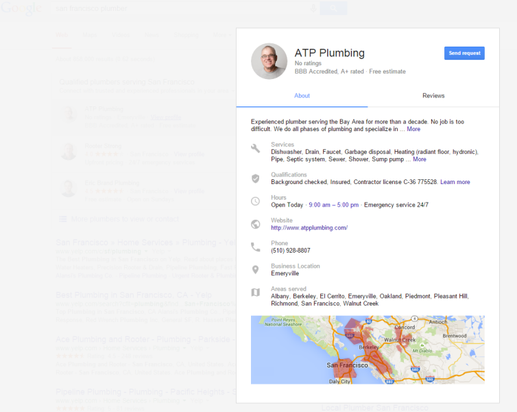Click the Website globe icon
The width and height of the screenshot is (517, 412).
(x=256, y=224)
